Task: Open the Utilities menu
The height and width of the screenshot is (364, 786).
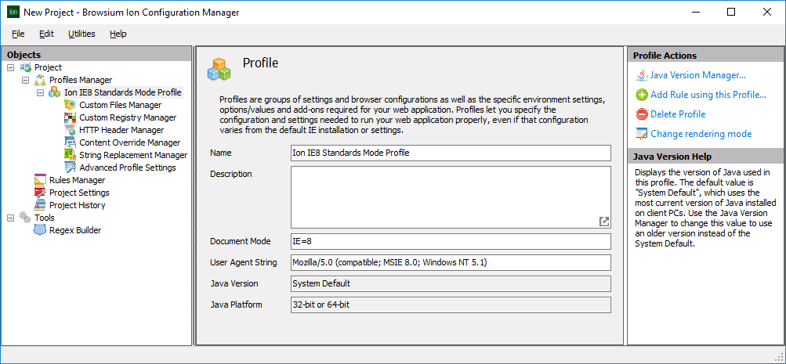Action: point(81,34)
